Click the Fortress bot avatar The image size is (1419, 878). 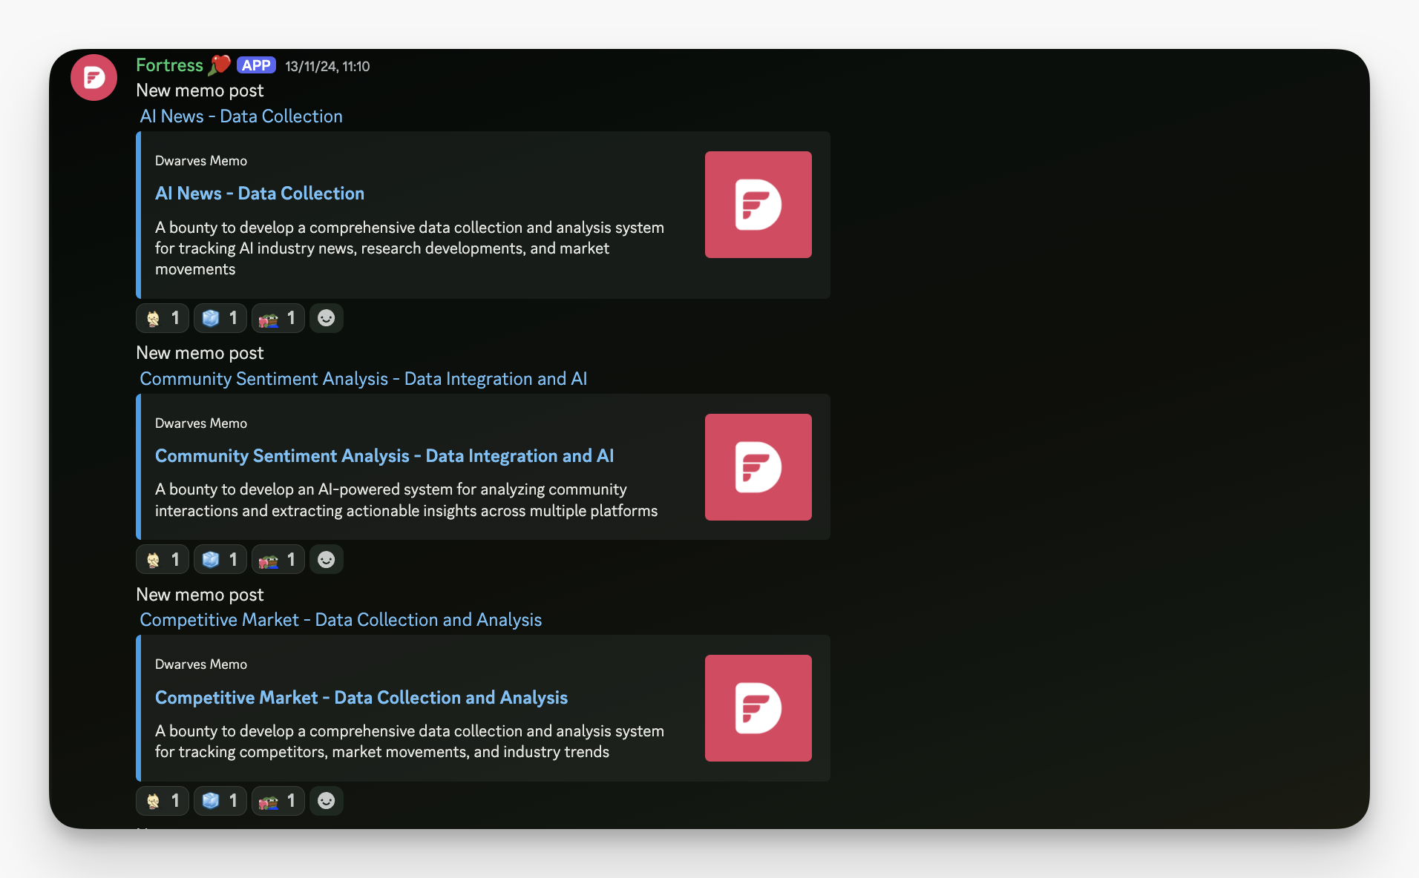94,77
